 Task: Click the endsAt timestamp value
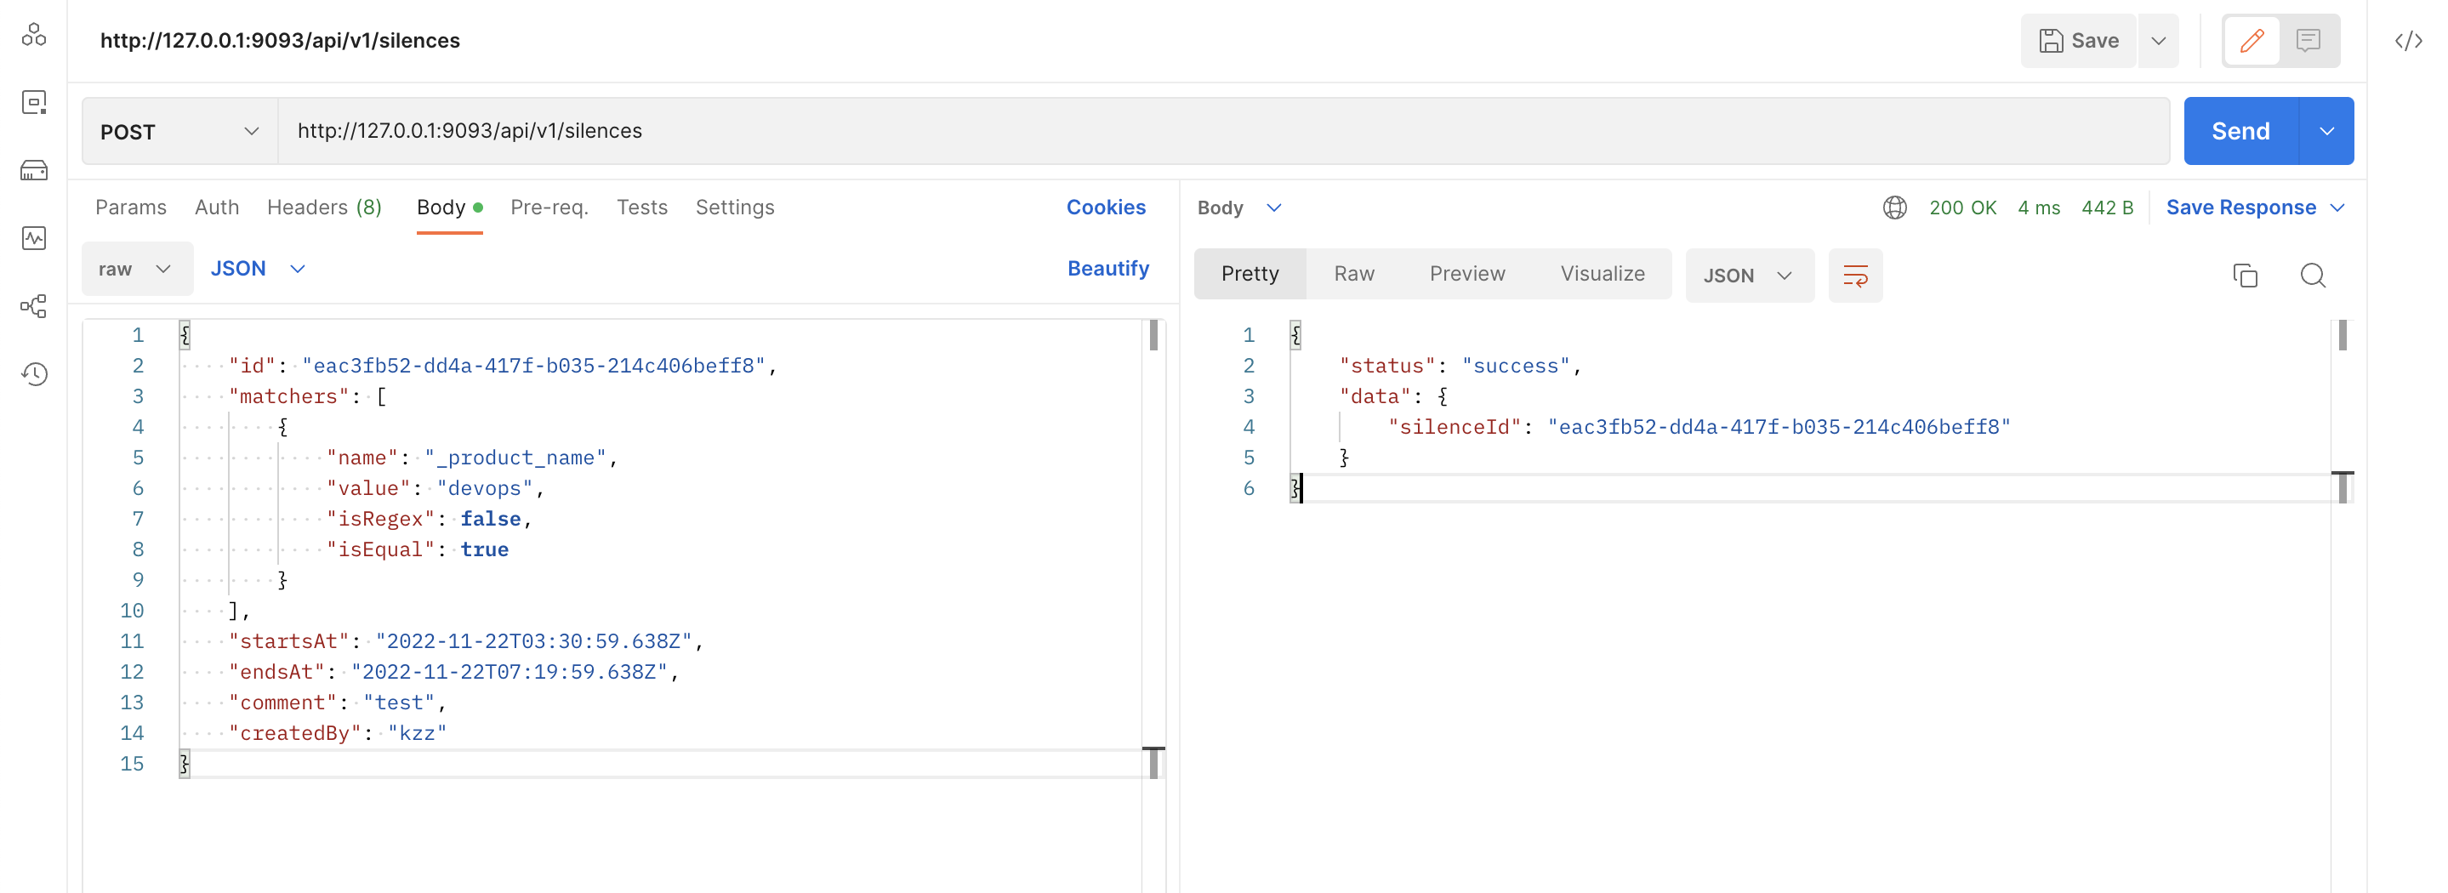510,673
